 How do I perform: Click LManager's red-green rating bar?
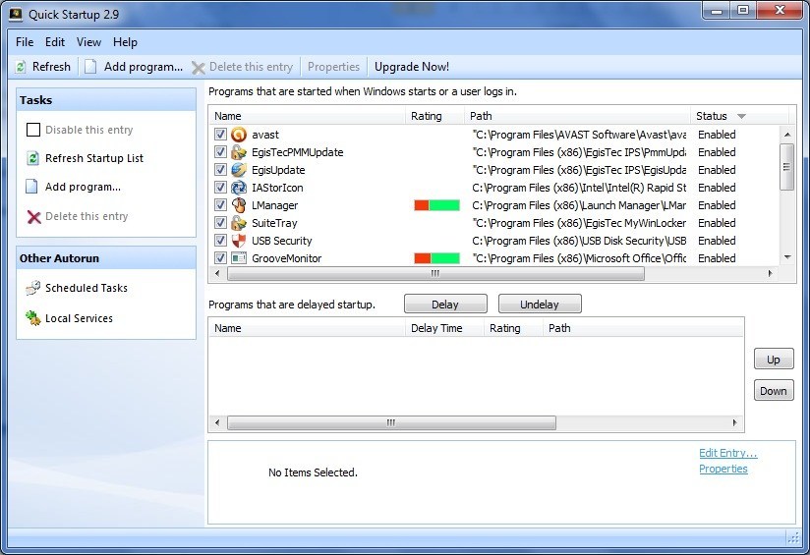click(x=436, y=205)
